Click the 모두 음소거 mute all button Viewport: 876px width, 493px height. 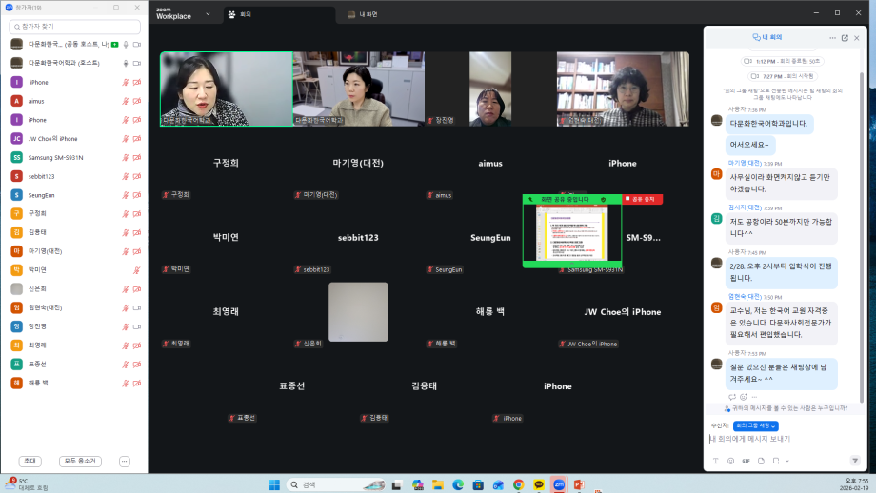tap(80, 461)
